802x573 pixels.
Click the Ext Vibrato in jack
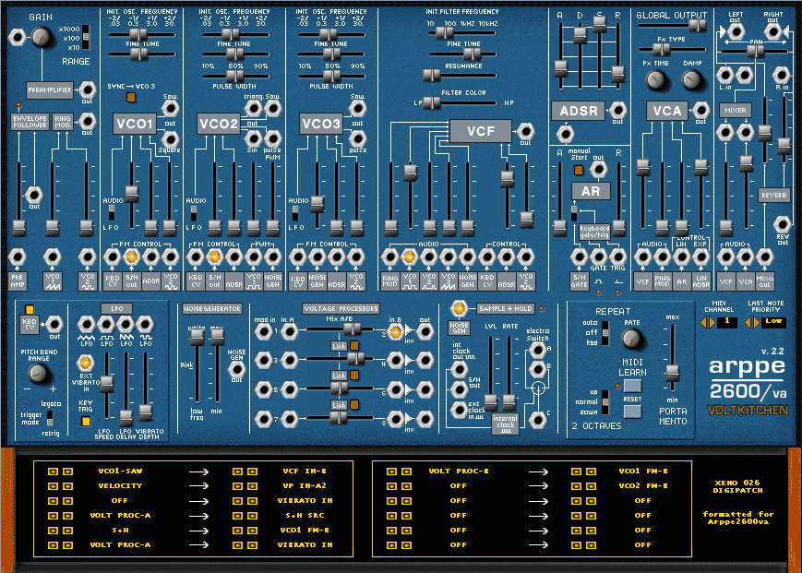85,364
